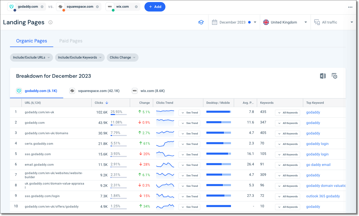Expand See Trend for godaddy.com/en-uk row
The image size is (359, 216).
tap(189, 112)
